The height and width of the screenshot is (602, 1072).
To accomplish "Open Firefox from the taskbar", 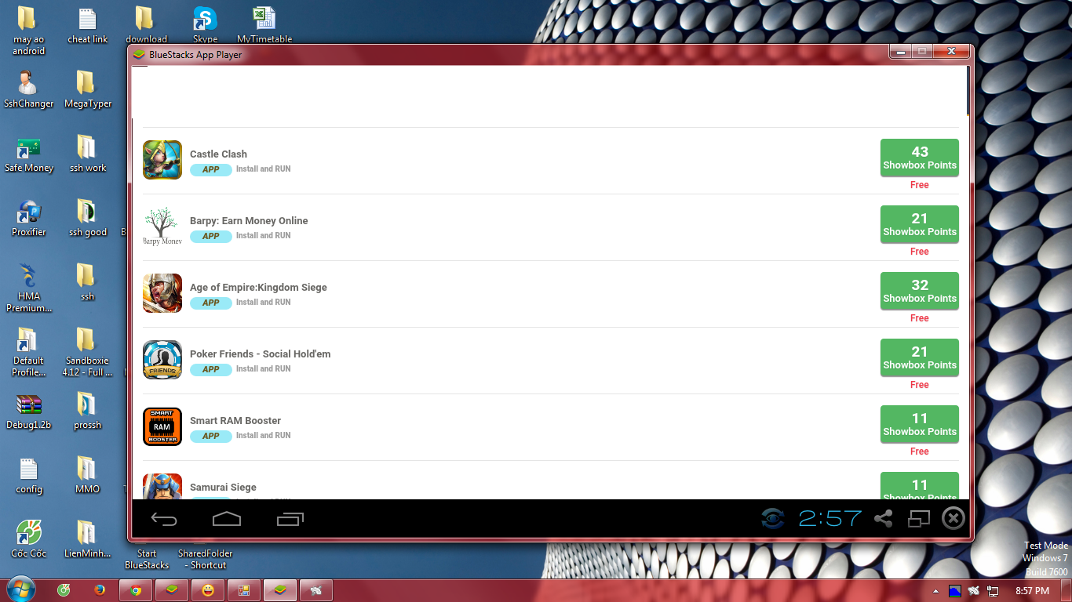I will [100, 590].
